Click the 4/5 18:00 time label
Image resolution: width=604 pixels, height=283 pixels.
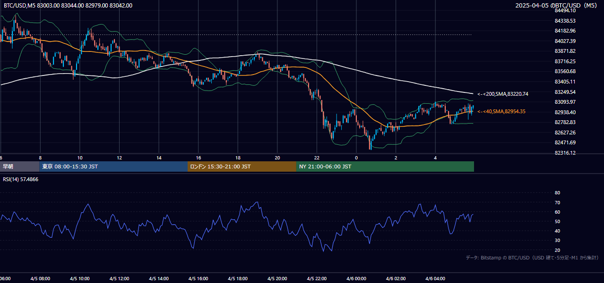click(x=238, y=279)
